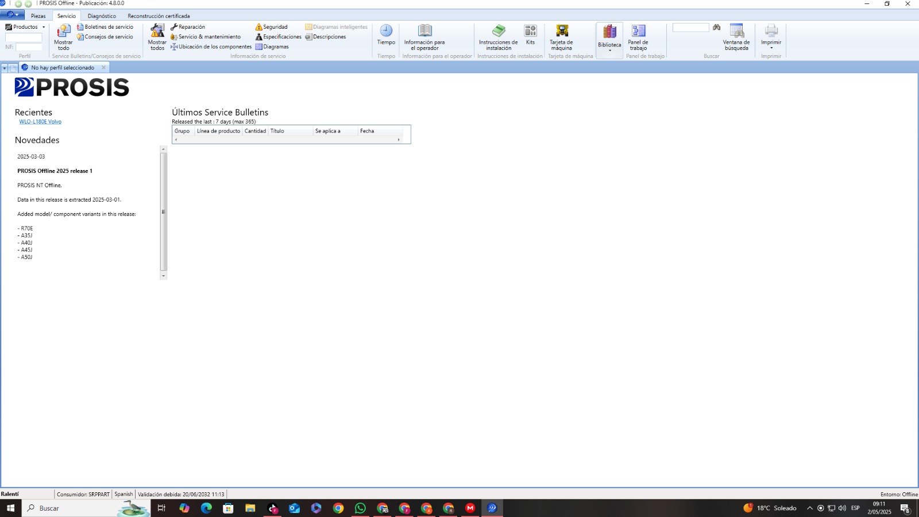
Task: Click the Windows taskbar search box
Action: point(86,508)
